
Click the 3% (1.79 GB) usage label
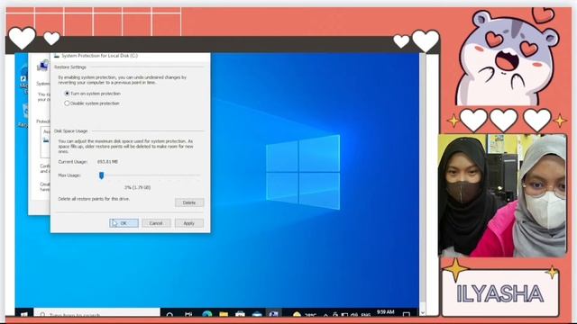tap(137, 187)
